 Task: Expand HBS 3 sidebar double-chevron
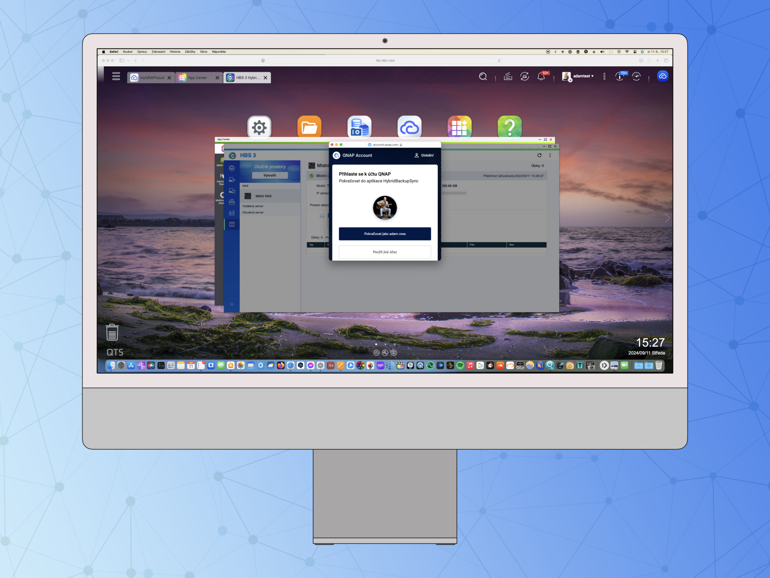click(x=232, y=305)
